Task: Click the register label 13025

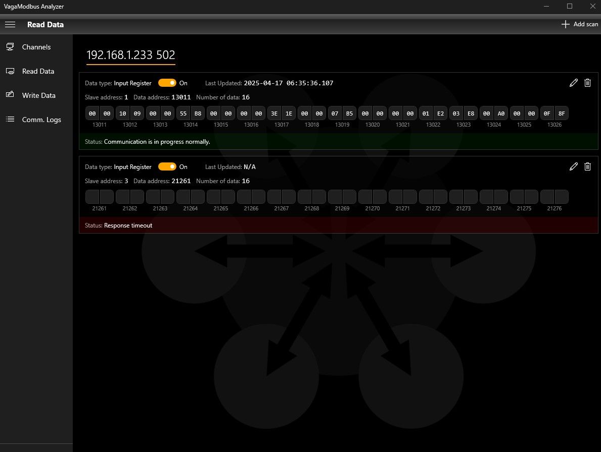Action: coord(524,125)
